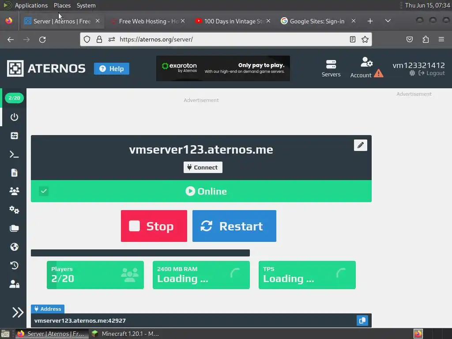Open the System menu
Image resolution: width=452 pixels, height=339 pixels.
86,5
